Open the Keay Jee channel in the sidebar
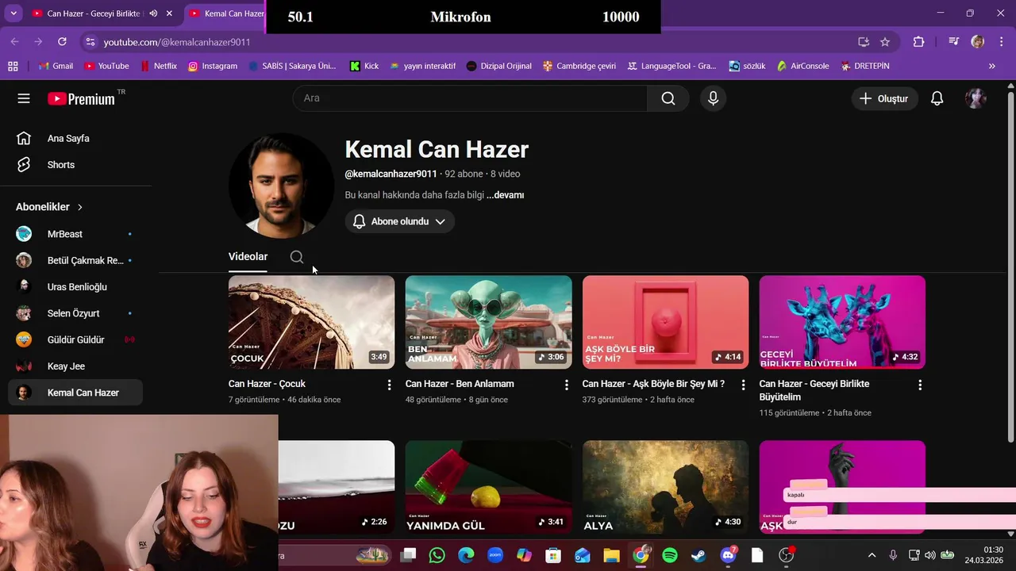Viewport: 1016px width, 571px height. [x=75, y=366]
